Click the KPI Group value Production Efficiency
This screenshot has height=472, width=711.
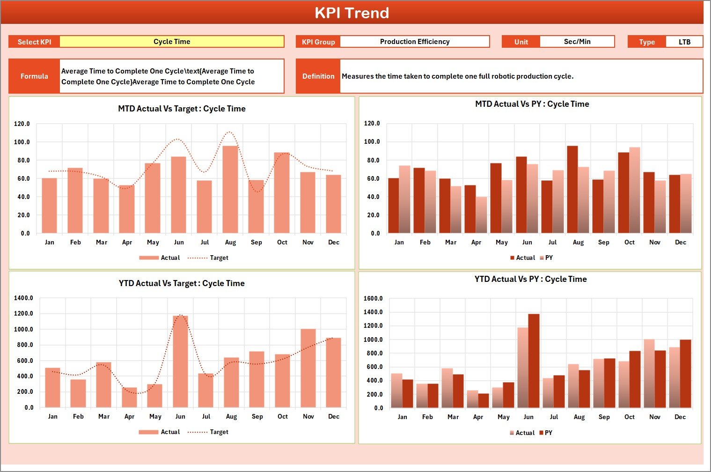pyautogui.click(x=415, y=41)
